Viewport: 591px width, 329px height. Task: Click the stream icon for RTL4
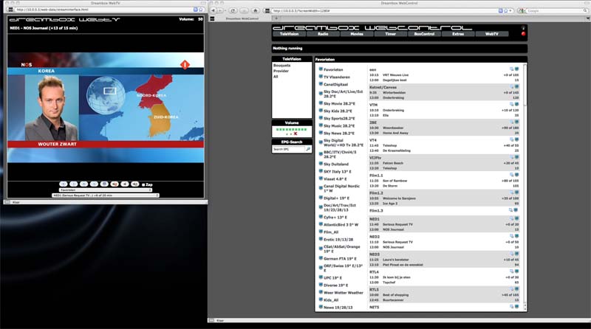pyautogui.click(x=516, y=271)
